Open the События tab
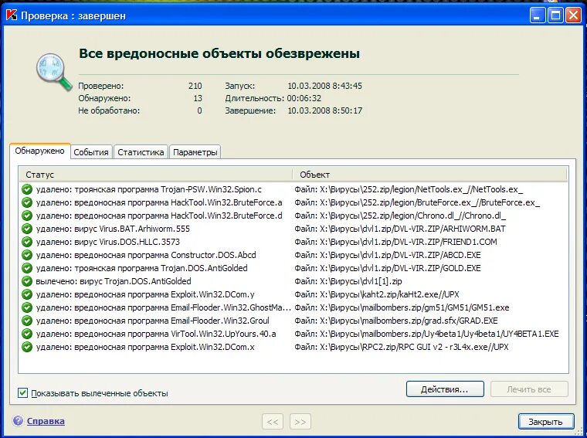This screenshot has width=587, height=438. coord(91,152)
